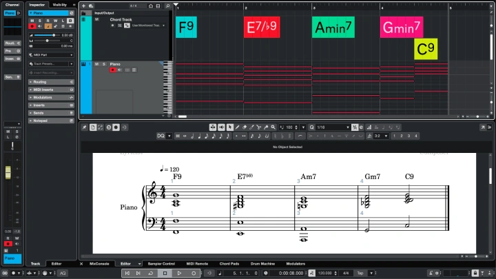Open the track search magnifier icon
The height and width of the screenshot is (279, 496).
(x=167, y=6)
